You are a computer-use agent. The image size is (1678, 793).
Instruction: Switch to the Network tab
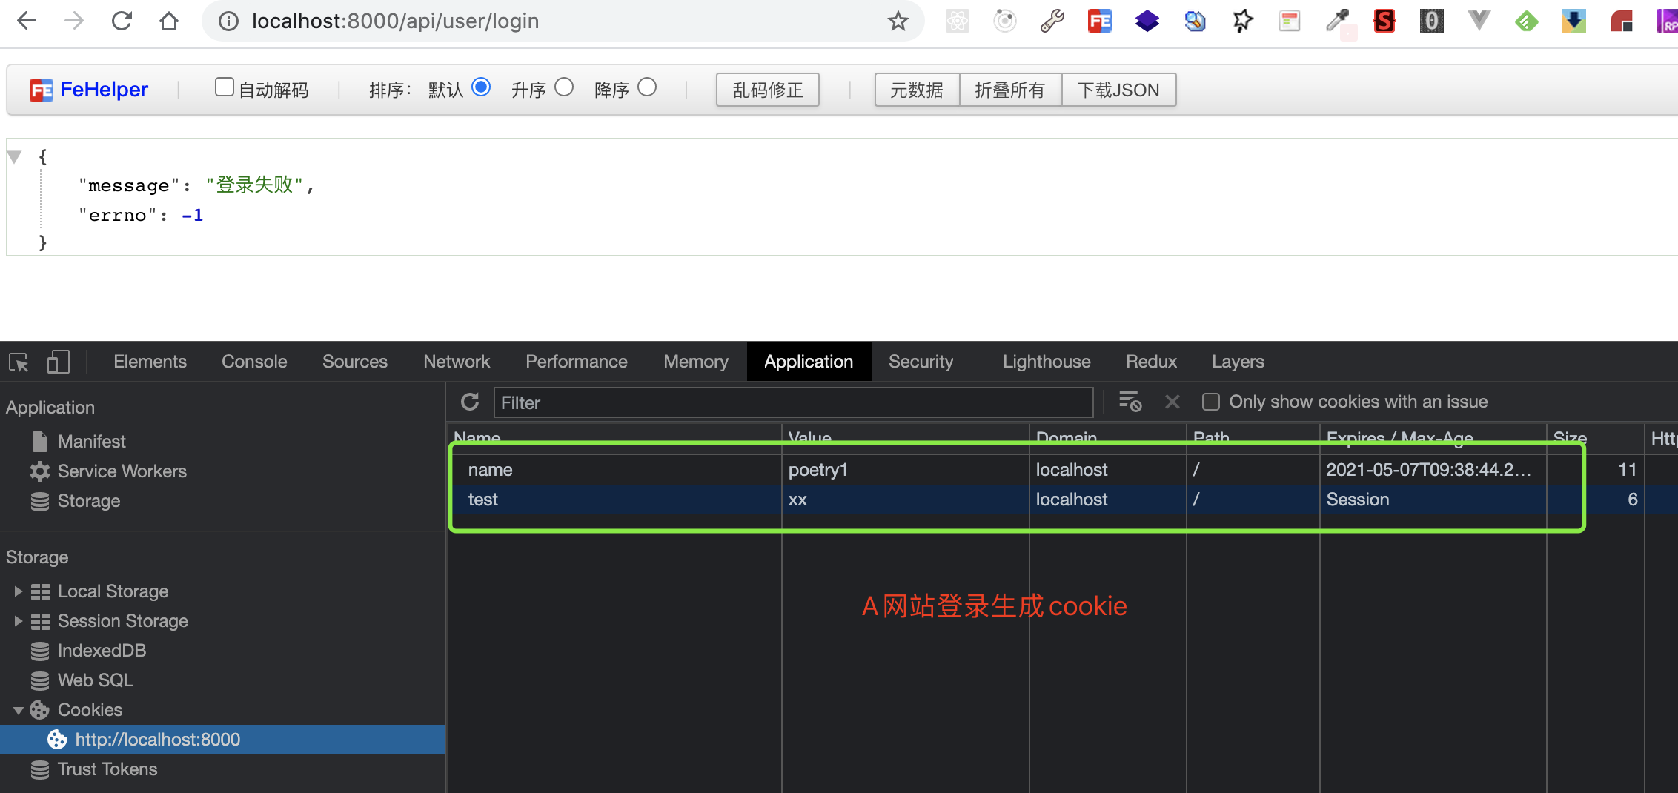457,362
